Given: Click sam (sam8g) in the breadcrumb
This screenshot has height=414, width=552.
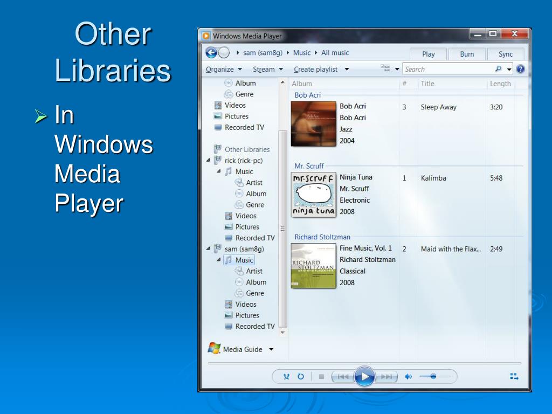Looking at the screenshot, I should tap(263, 53).
